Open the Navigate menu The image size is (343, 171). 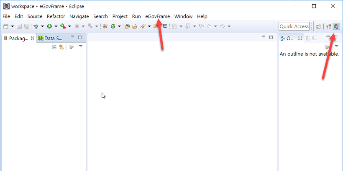click(x=79, y=16)
